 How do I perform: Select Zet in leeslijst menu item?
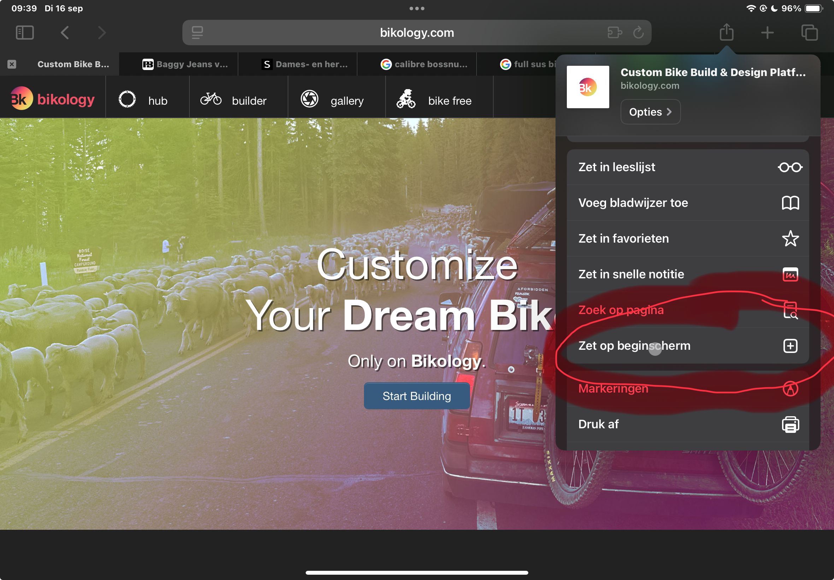tap(687, 167)
